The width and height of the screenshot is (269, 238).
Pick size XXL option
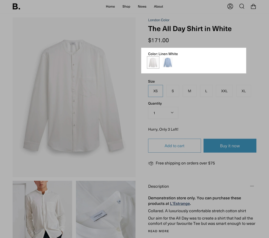click(224, 91)
